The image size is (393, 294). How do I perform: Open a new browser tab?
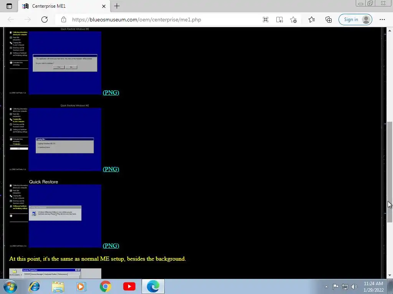117,6
